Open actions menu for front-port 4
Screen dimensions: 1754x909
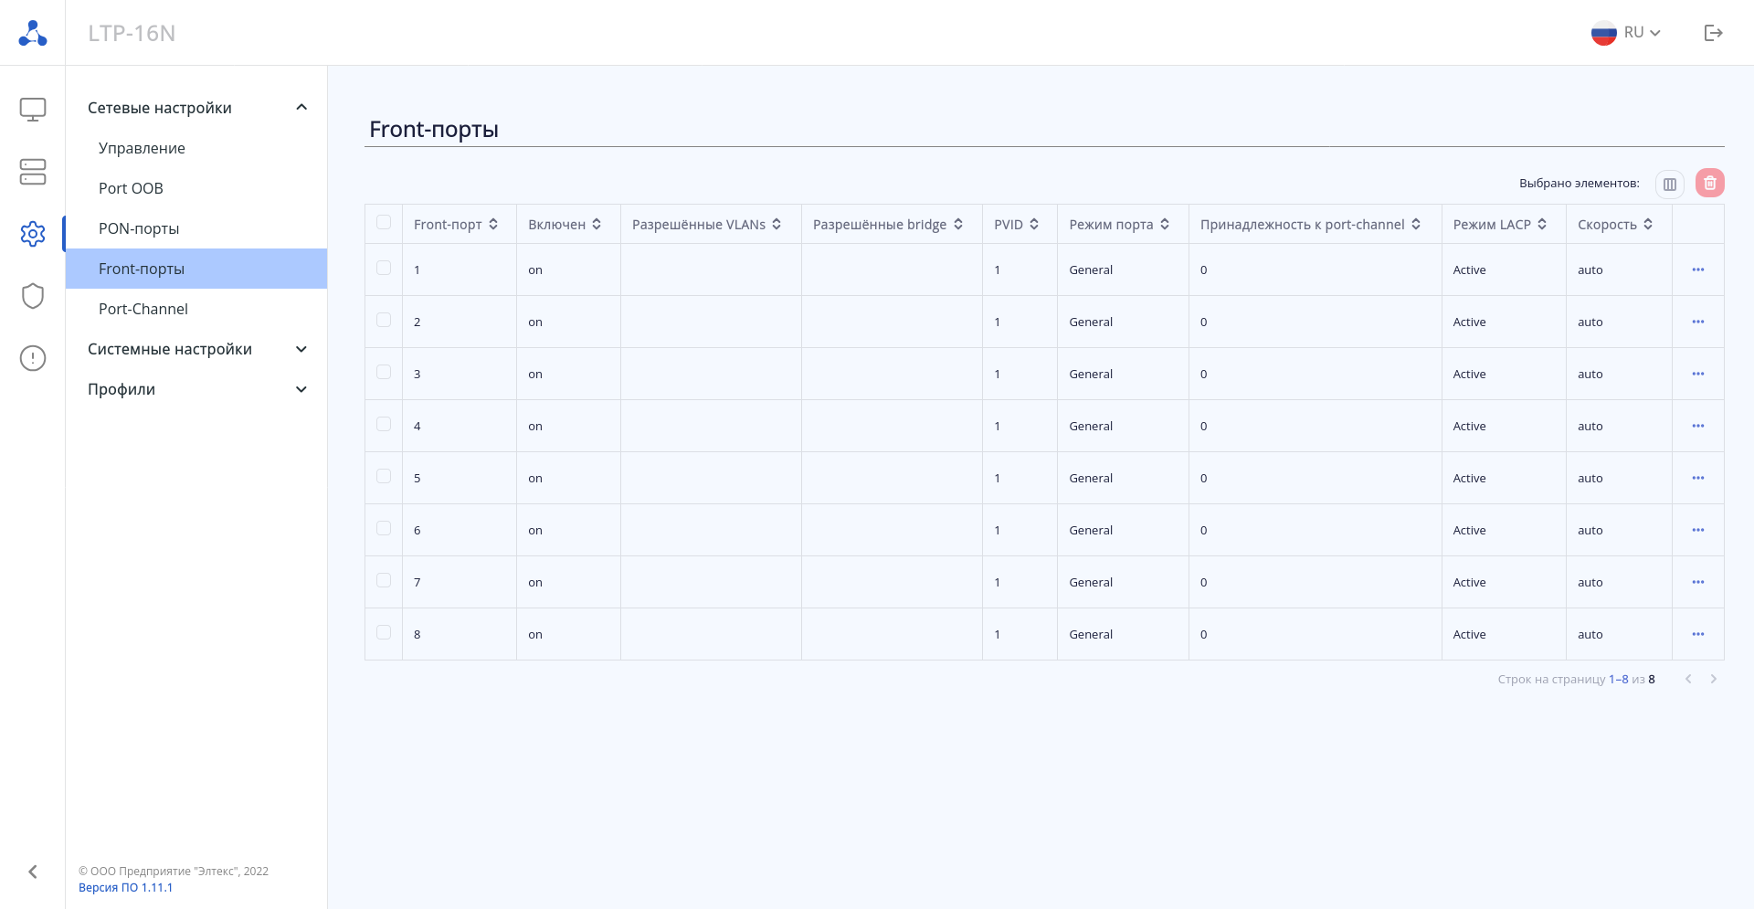click(1698, 426)
